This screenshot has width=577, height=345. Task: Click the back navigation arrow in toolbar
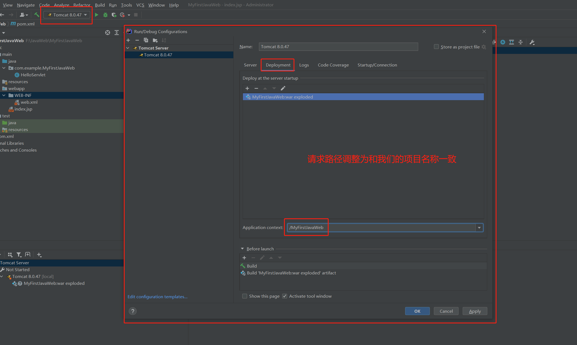(x=2, y=15)
